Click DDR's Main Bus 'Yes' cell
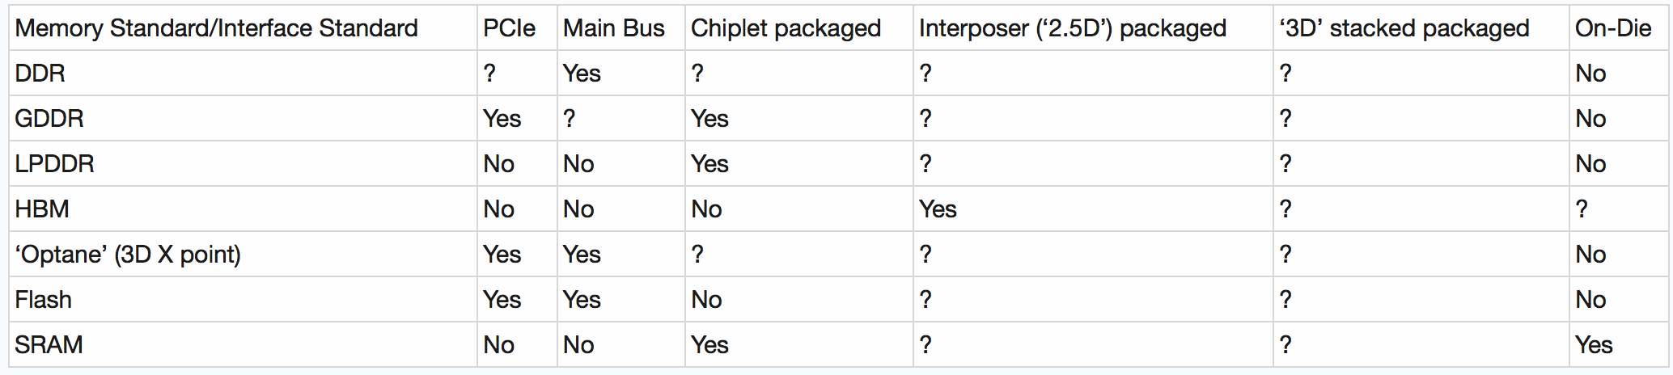This screenshot has height=375, width=1673. pyautogui.click(x=582, y=74)
